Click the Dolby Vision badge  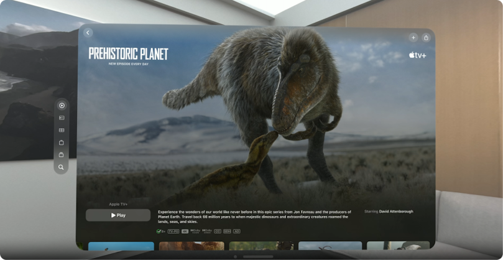pos(195,231)
